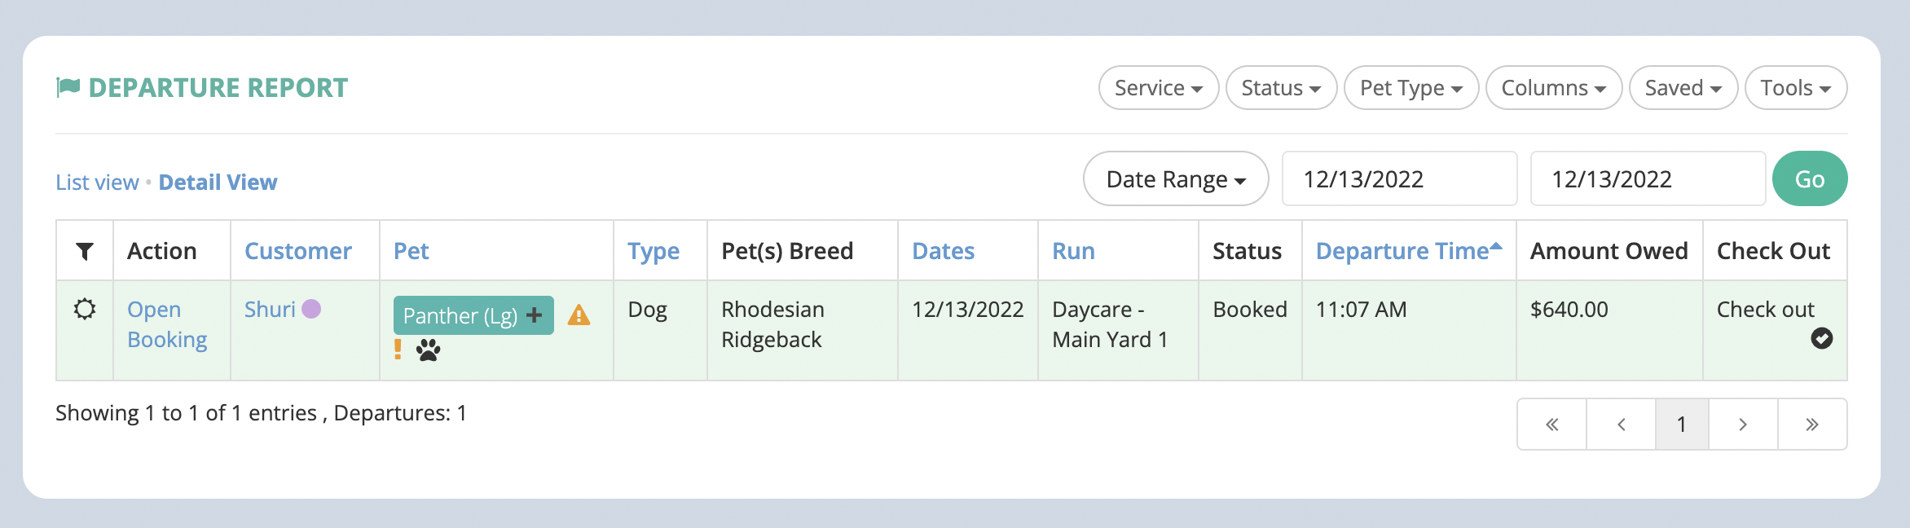Click the purple dot next to Shuri
Screen dimensions: 1910x528
tap(311, 309)
